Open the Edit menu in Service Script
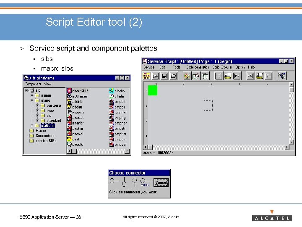The width and height of the screenshot is (302, 227). coord(162,67)
